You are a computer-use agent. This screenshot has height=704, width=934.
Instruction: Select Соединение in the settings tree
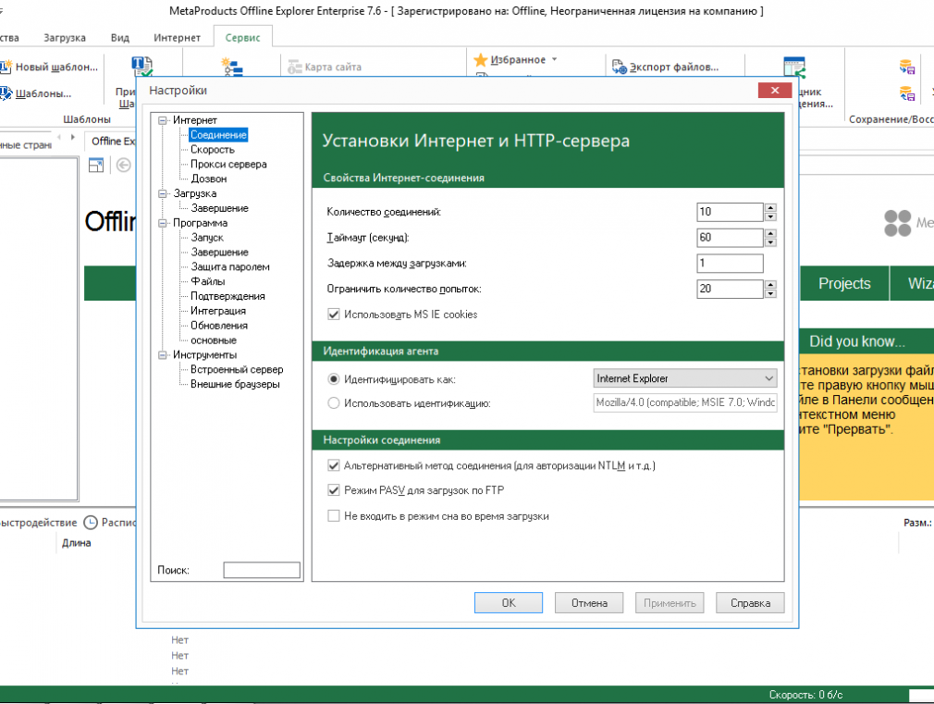click(218, 135)
